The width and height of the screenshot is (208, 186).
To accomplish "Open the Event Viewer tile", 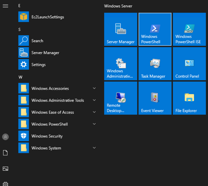I will pyautogui.click(x=155, y=98).
